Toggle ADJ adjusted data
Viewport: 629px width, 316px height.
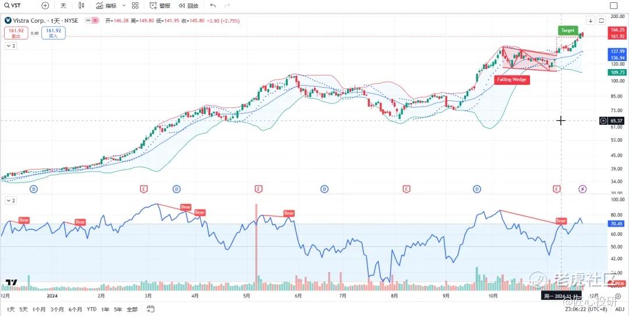pyautogui.click(x=619, y=309)
